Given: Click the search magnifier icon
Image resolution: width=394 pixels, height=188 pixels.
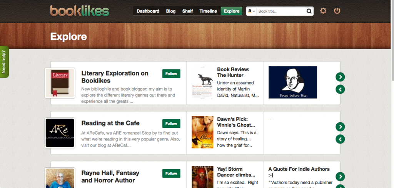Looking at the screenshot, I should (x=309, y=11).
